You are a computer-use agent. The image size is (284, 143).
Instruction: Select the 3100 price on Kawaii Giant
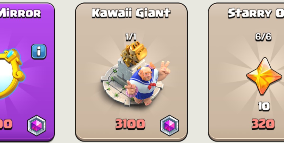pyautogui.click(x=130, y=124)
